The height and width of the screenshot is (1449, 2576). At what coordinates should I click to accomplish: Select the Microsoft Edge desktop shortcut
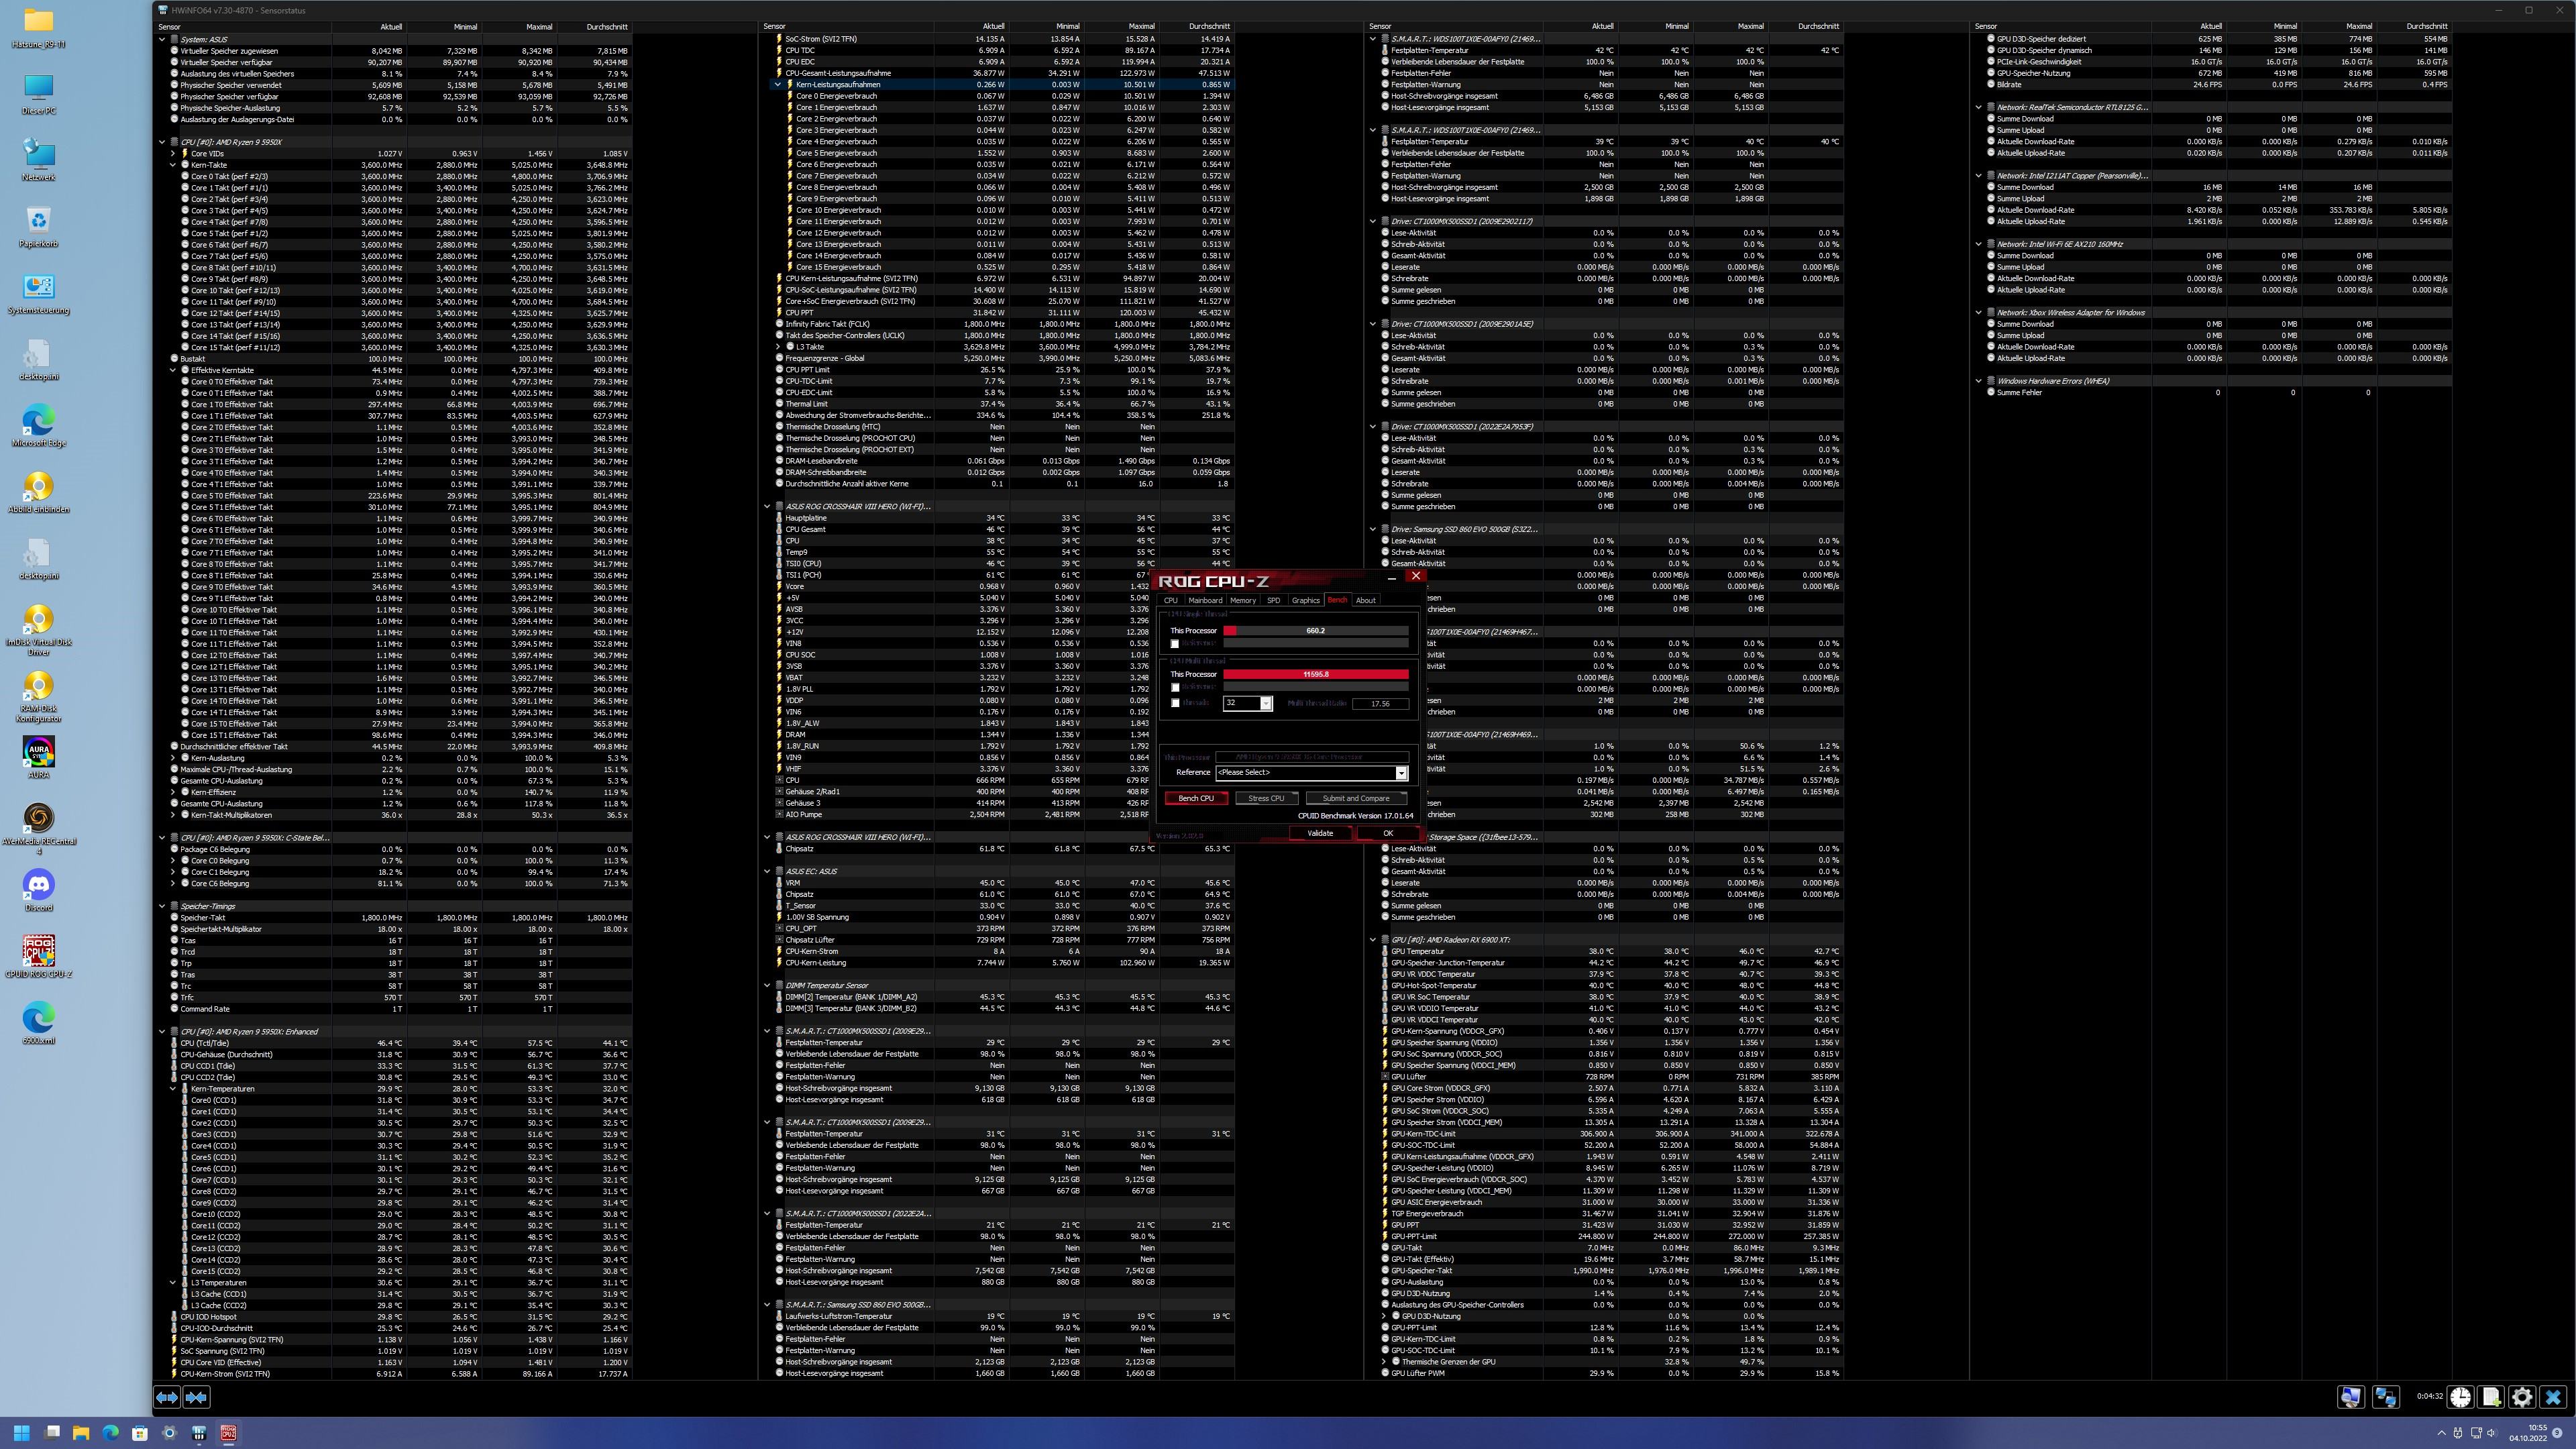pos(38,426)
